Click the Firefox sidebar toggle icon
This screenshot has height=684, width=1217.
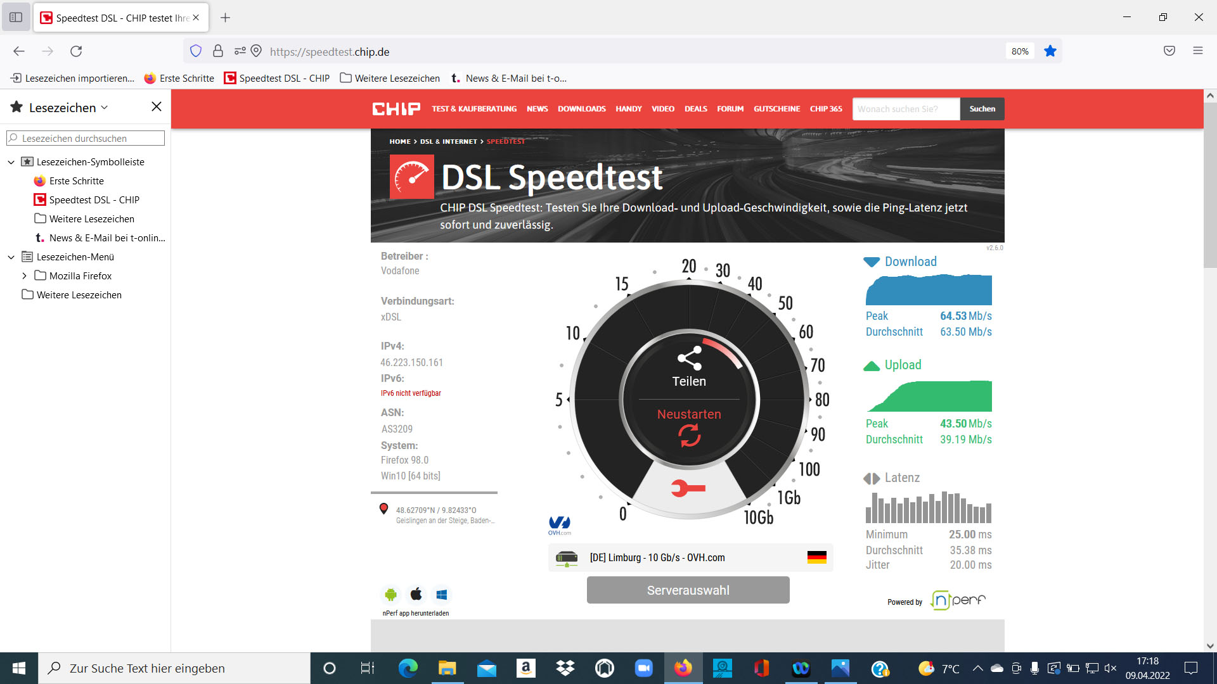pyautogui.click(x=16, y=18)
